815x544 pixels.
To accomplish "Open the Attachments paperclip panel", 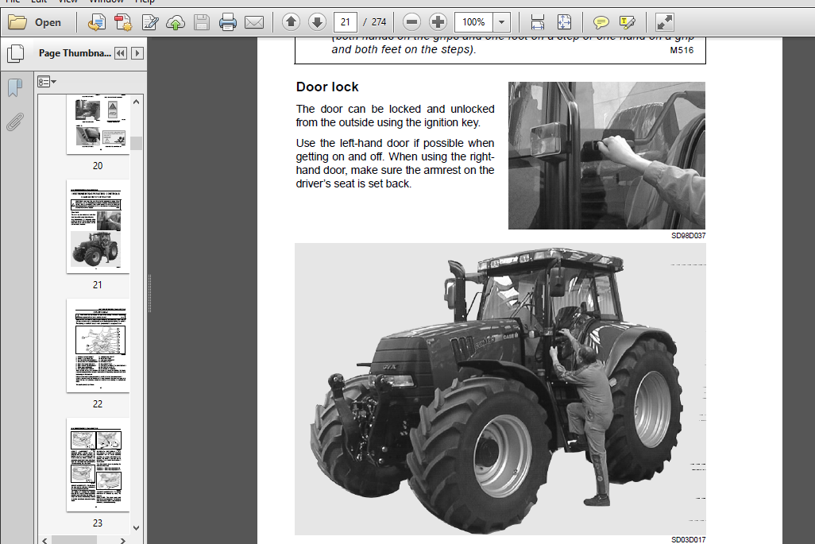I will (15, 122).
